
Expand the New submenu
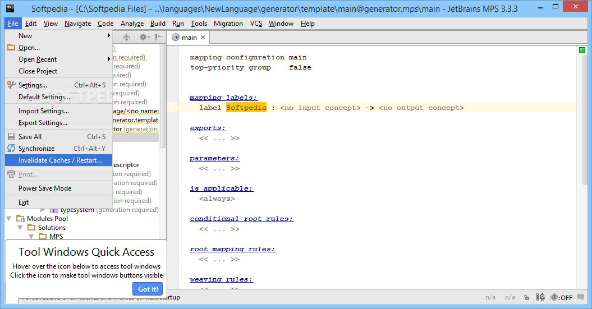58,36
